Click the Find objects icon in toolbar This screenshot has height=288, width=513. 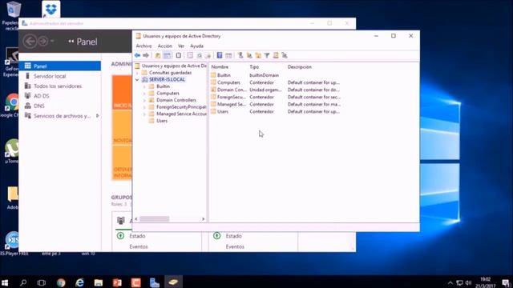coord(276,55)
